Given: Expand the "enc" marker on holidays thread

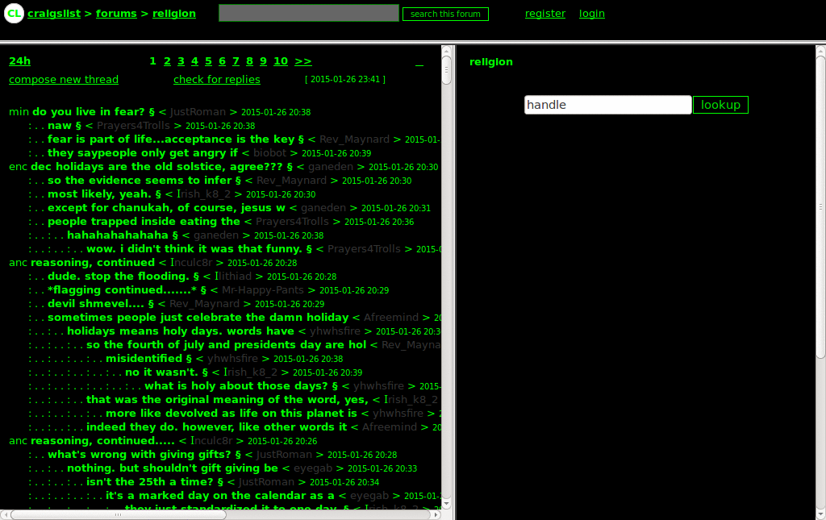Looking at the screenshot, I should (x=18, y=167).
